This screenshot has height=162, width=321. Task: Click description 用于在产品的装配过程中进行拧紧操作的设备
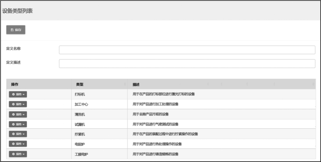pyautogui.click(x=166, y=134)
